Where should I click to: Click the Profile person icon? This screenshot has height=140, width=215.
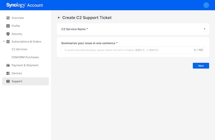tap(8, 26)
